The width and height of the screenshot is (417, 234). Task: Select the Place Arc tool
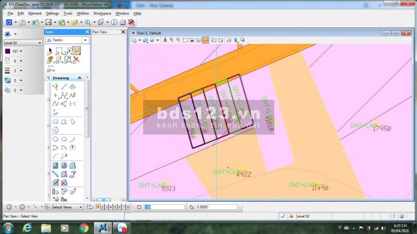(72, 139)
